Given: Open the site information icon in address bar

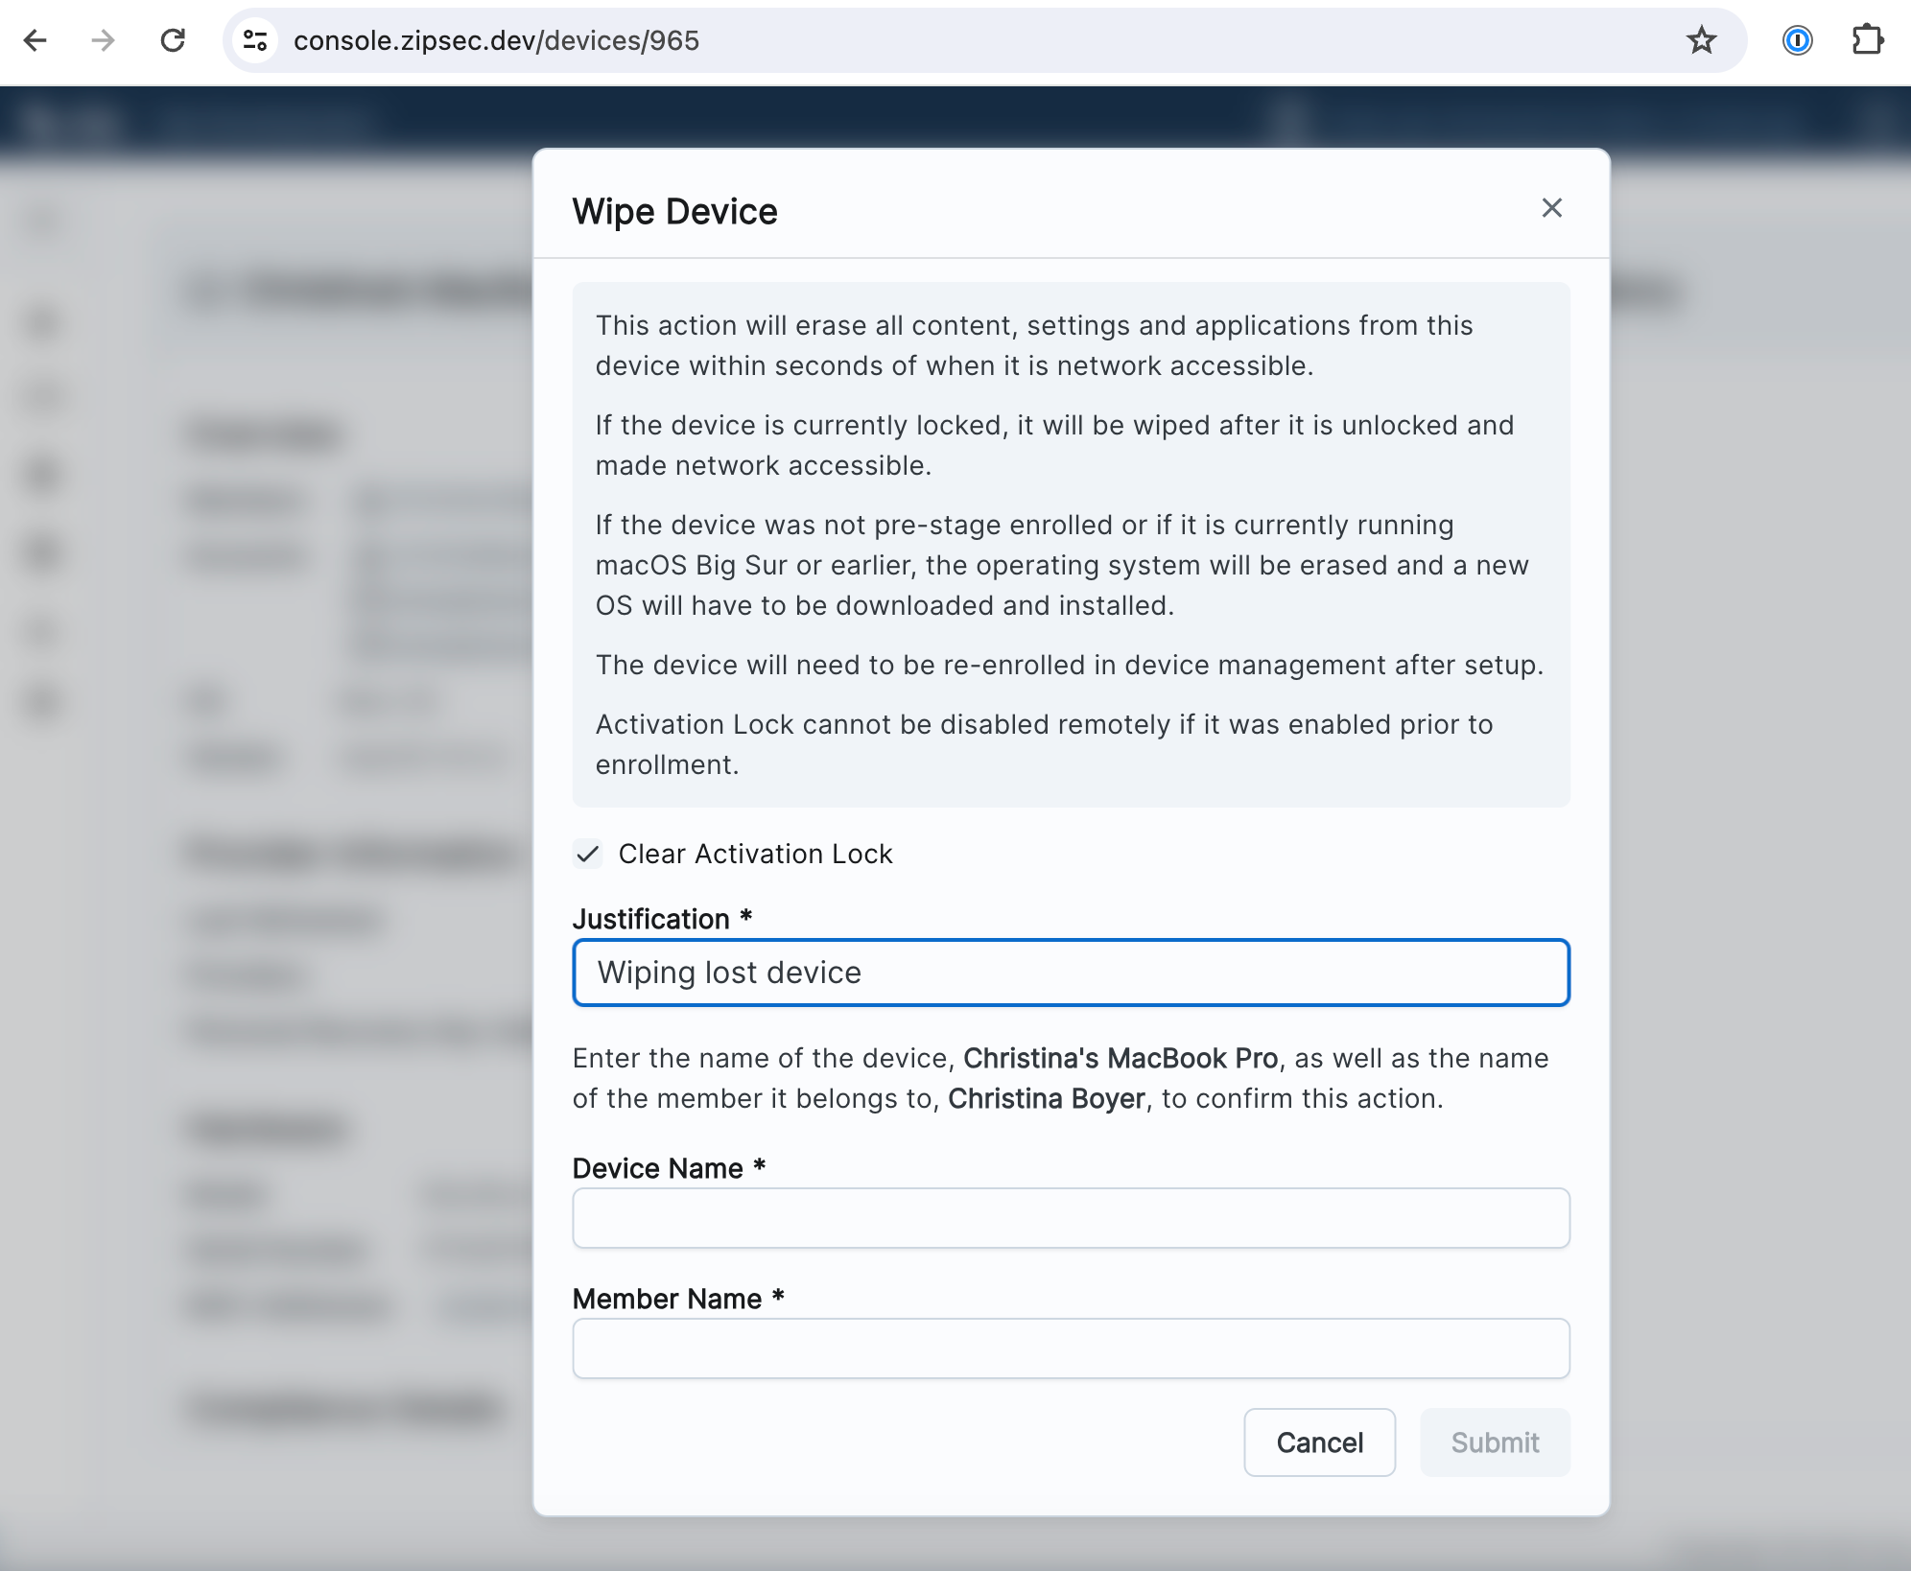Looking at the screenshot, I should 255,40.
